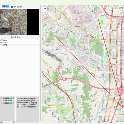Zoom out the map with minus button

45,12
